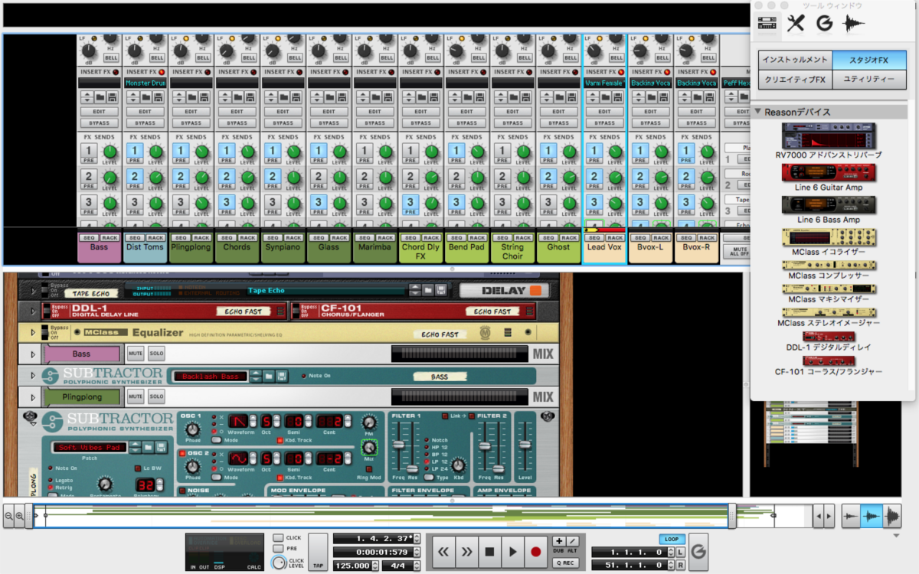Collapse the Reasonデバイス section
919x574 pixels.
pyautogui.click(x=758, y=112)
